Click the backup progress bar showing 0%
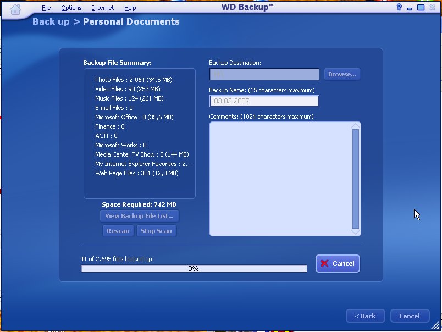 (194, 269)
